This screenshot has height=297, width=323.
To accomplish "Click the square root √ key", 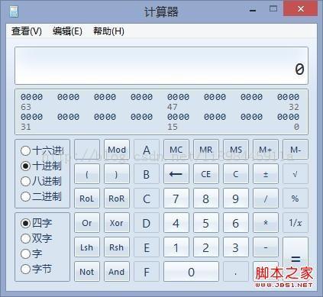I will 296,174.
